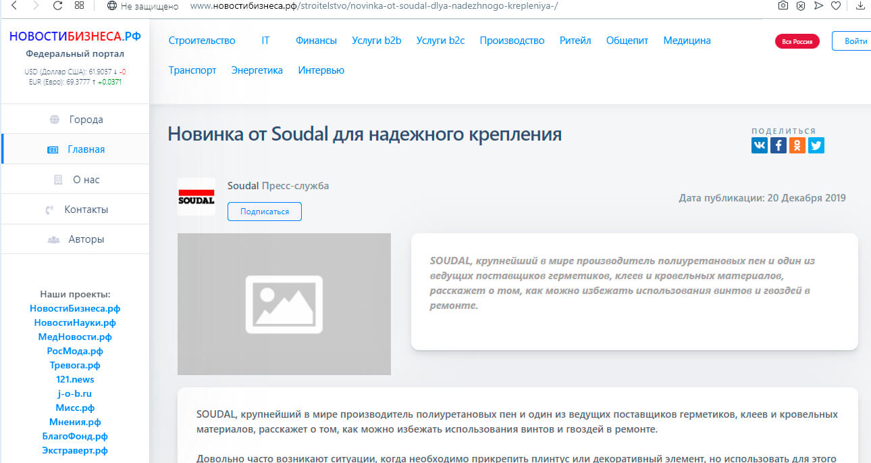
Task: Open the snapshot camera icon in address bar
Action: (x=783, y=5)
